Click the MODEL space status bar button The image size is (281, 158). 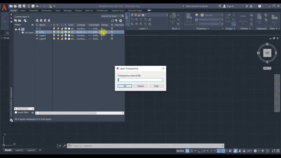(180, 151)
